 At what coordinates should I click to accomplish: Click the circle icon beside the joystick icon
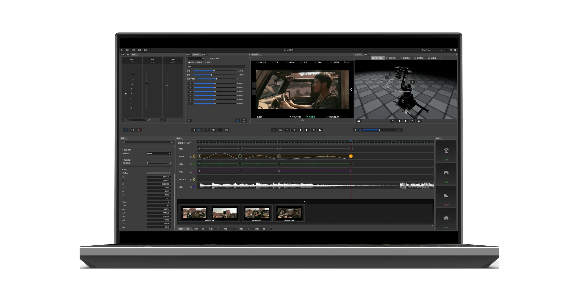point(244,121)
